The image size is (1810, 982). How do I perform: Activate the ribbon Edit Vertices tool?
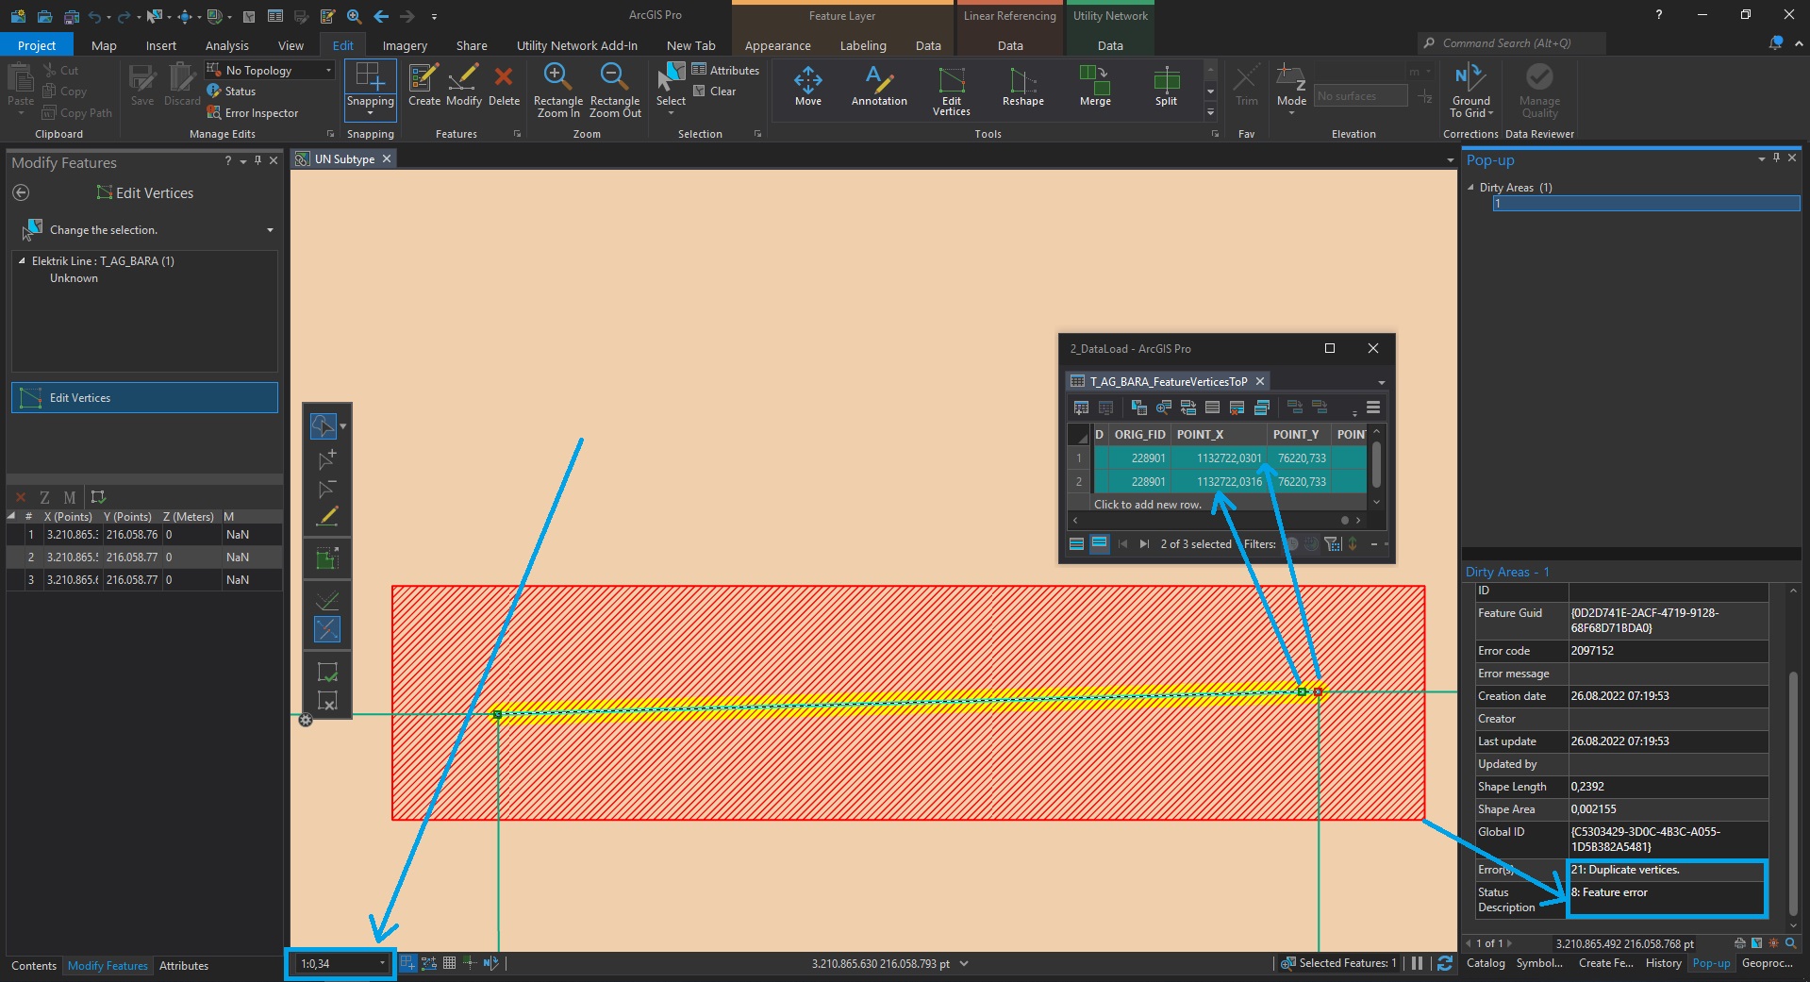point(952,91)
